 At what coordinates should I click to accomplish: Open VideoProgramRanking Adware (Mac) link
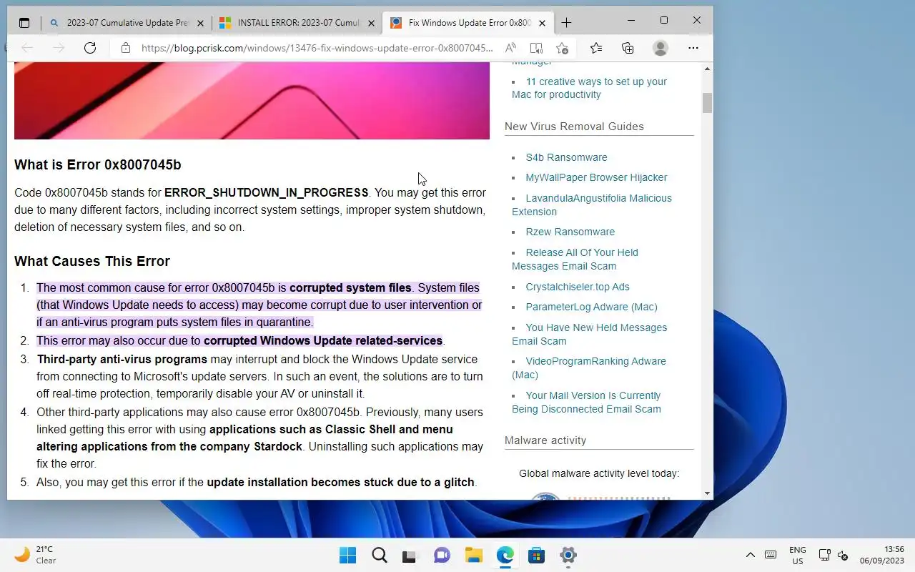[589, 368]
